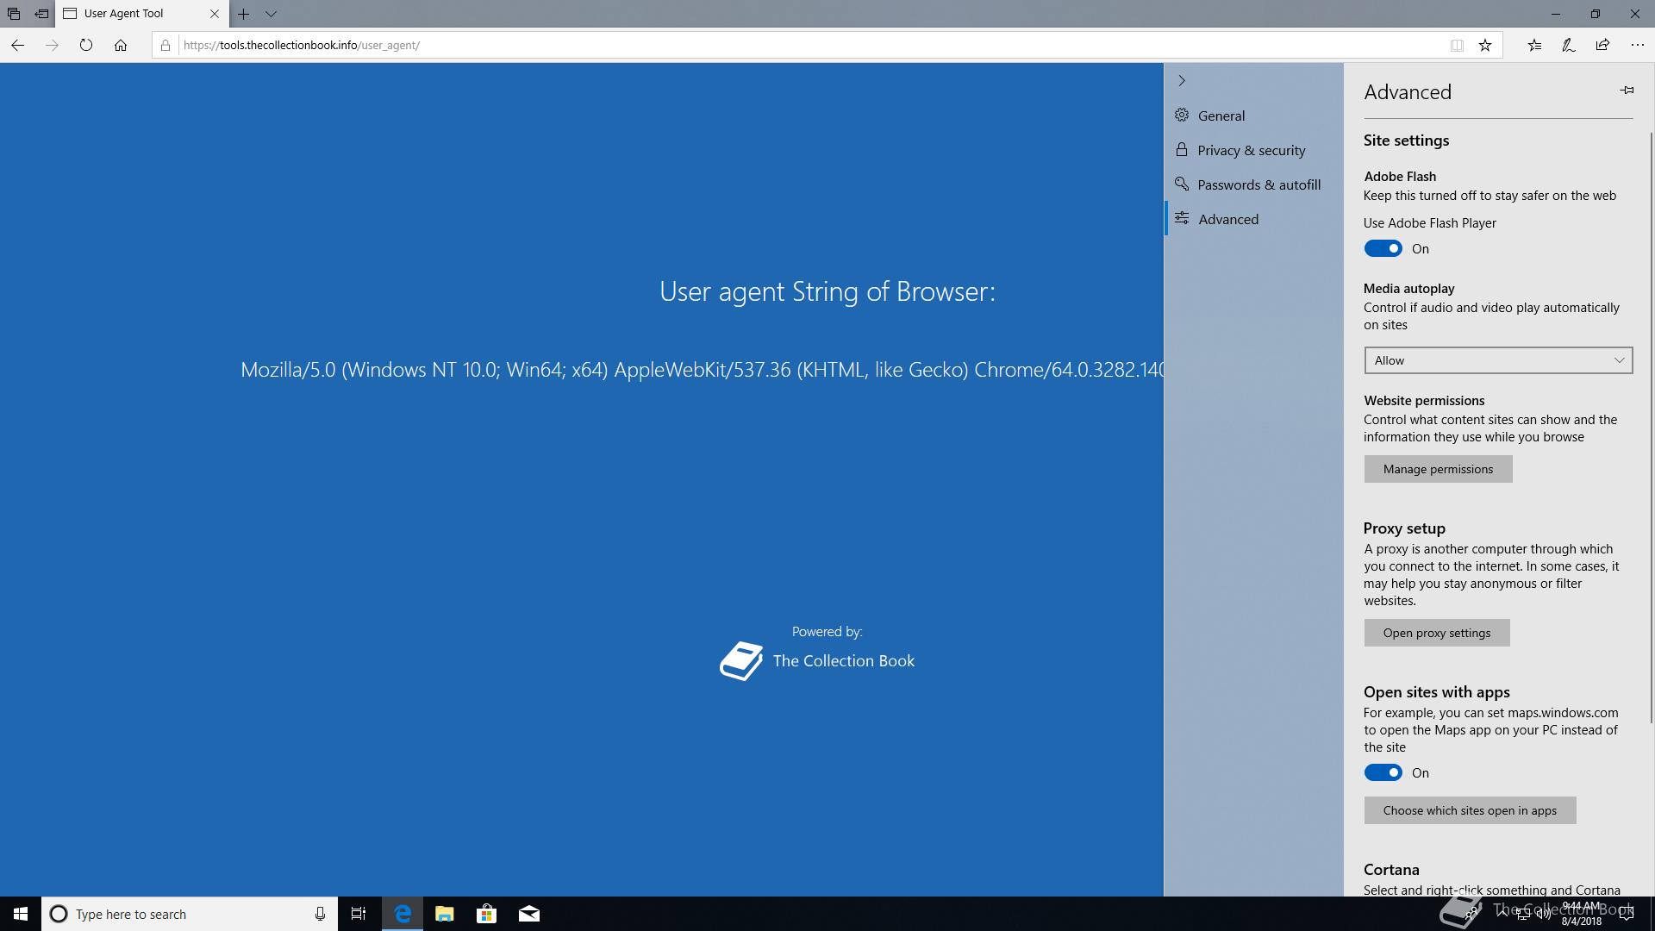The image size is (1655, 931).
Task: Click the user agent string text
Action: click(702, 370)
